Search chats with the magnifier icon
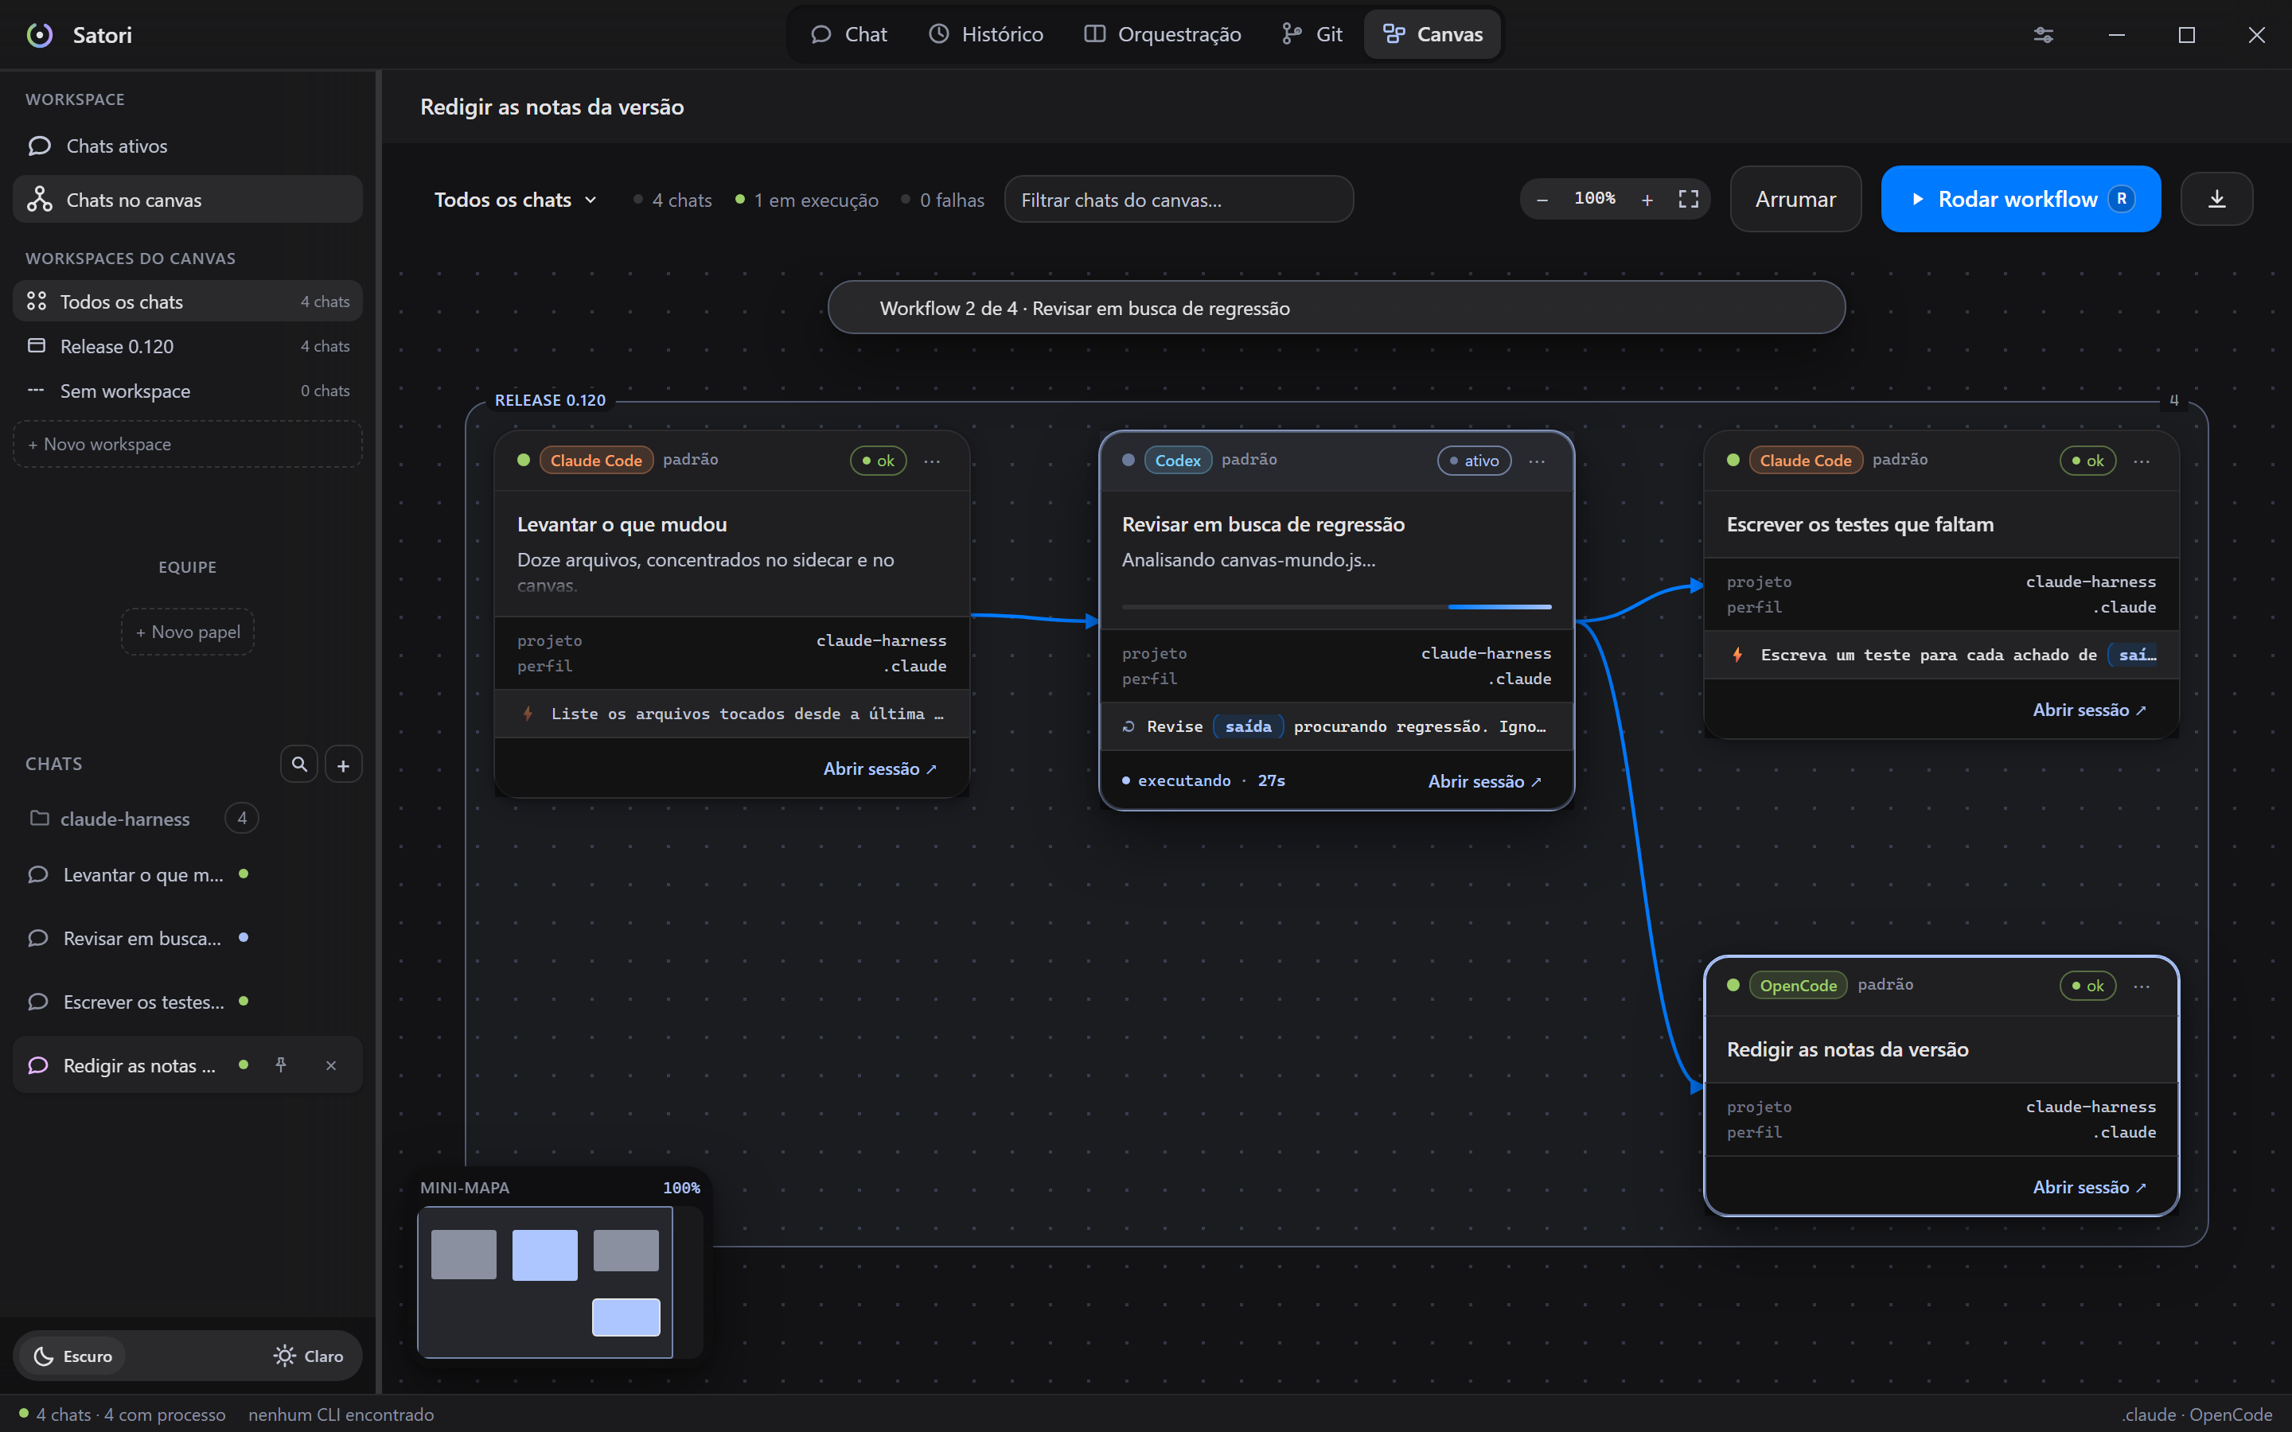 299,765
